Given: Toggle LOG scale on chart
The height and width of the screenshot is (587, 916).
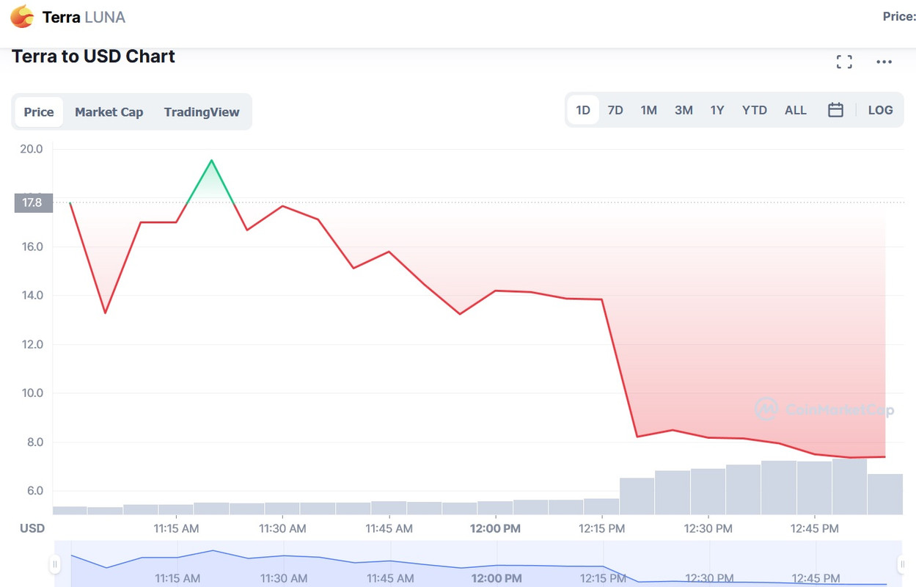Looking at the screenshot, I should [880, 110].
